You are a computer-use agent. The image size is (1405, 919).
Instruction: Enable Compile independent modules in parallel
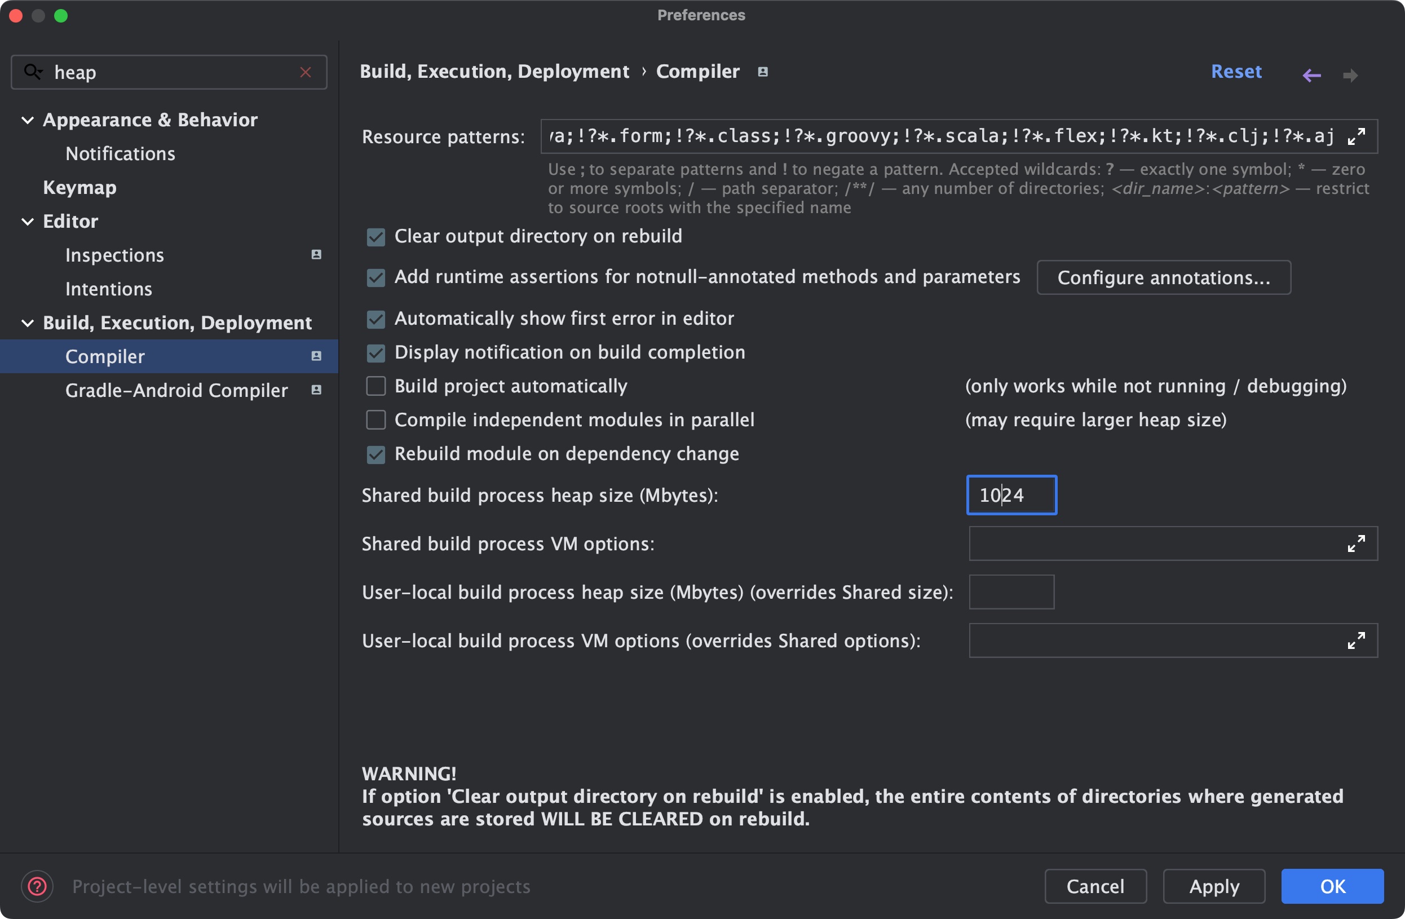376,419
